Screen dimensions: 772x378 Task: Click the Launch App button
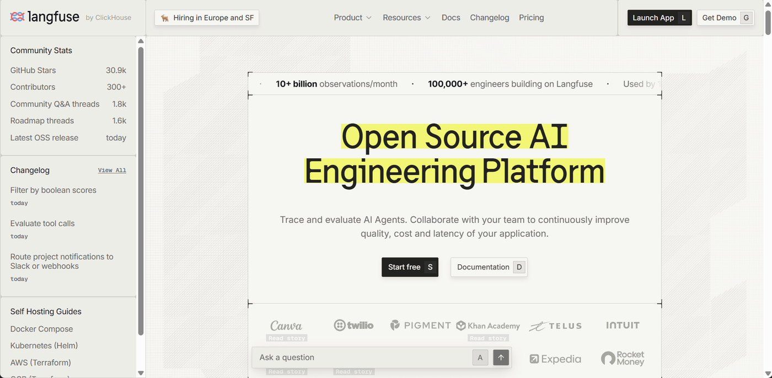pyautogui.click(x=660, y=18)
